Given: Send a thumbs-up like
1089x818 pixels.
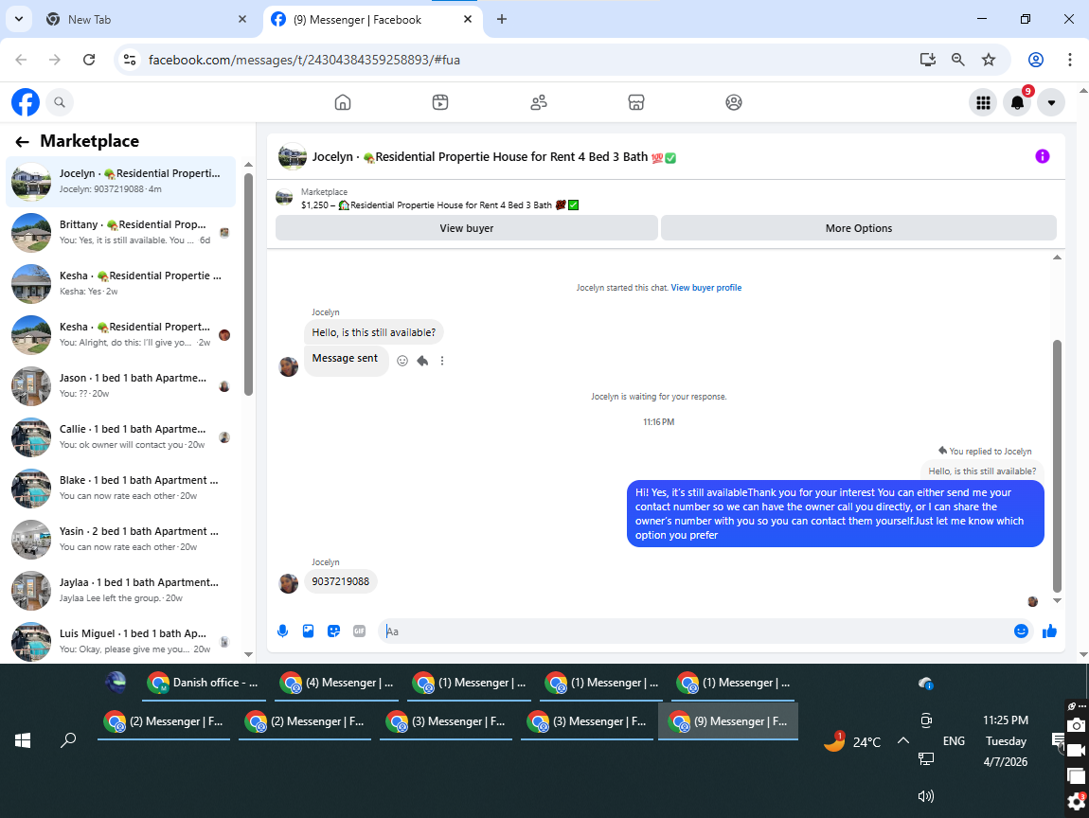Looking at the screenshot, I should click(x=1049, y=631).
